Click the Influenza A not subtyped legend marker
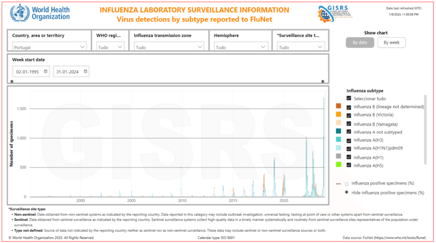This screenshot has width=436, height=243. click(338, 132)
